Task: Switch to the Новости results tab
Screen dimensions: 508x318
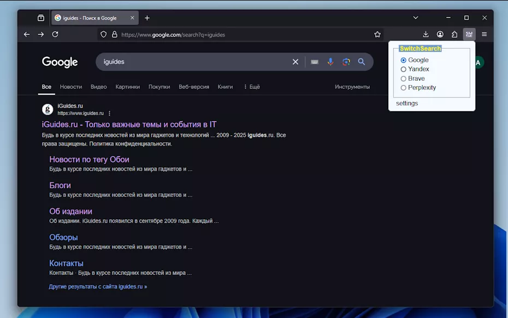Action: tap(71, 87)
